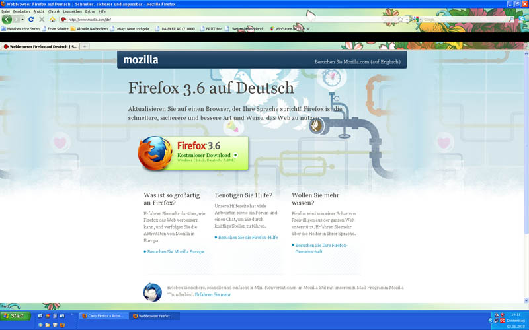The height and width of the screenshot is (330, 529).
Task: Expand the quick launch overflow chevron
Action: click(x=72, y=315)
